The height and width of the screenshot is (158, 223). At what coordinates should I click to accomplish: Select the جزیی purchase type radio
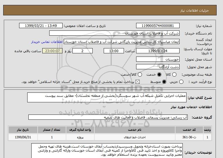point(181,82)
